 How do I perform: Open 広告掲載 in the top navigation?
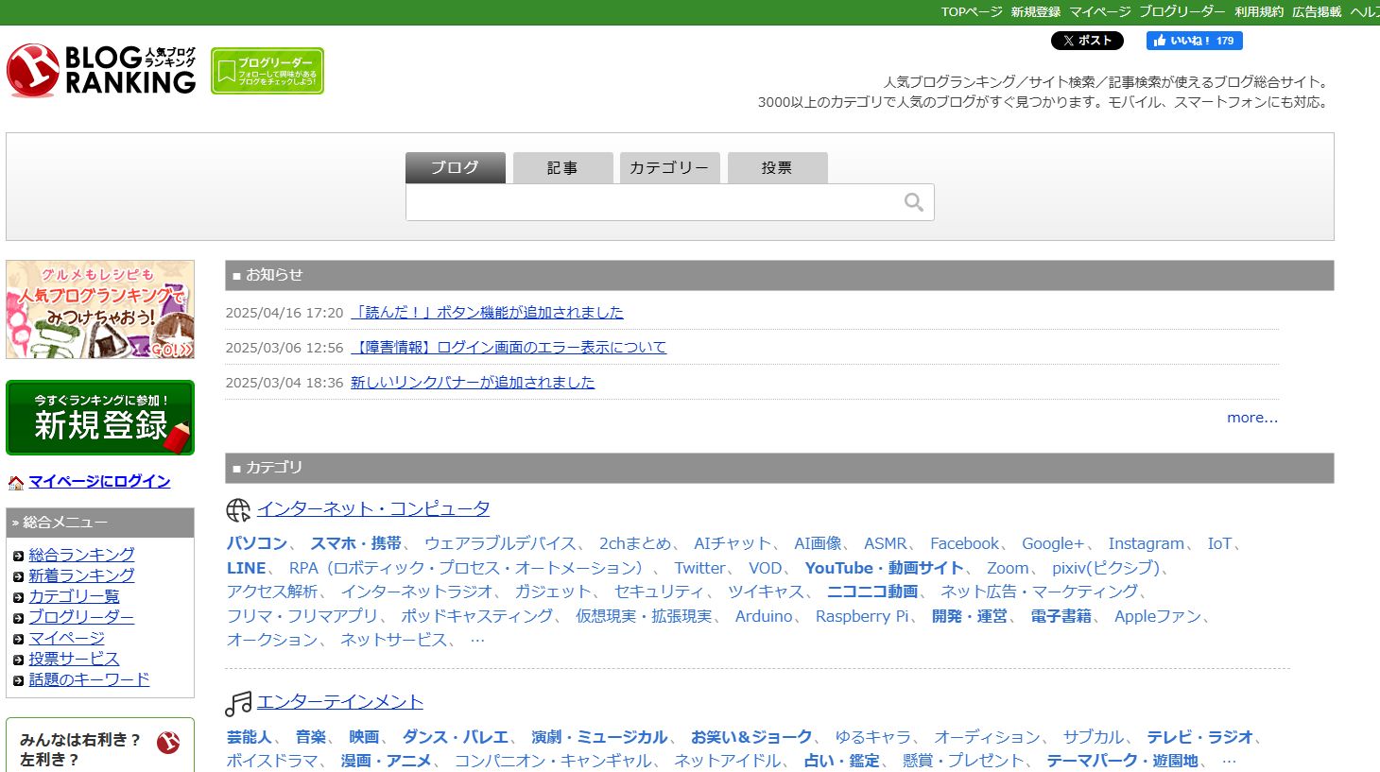coord(1316,12)
